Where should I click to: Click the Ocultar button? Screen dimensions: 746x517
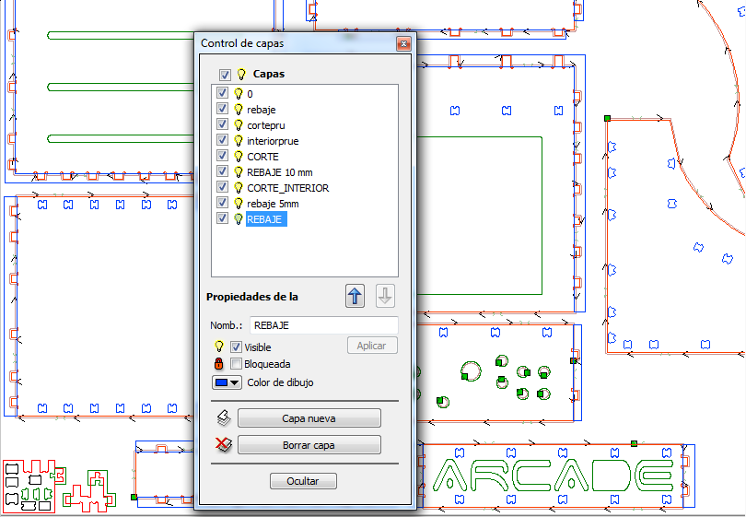point(303,481)
